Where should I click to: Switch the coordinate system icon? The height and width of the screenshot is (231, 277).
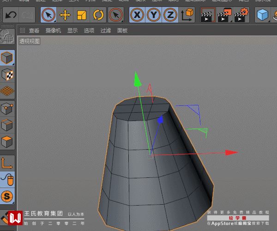tap(187, 15)
